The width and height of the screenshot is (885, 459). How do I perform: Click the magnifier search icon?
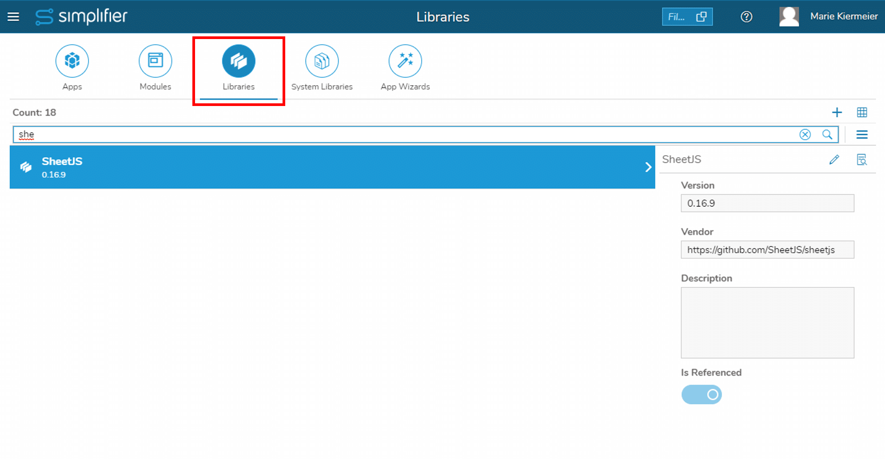[827, 134]
